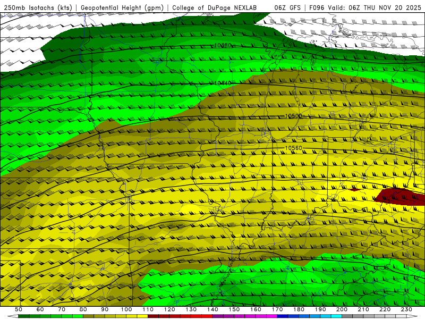The height and width of the screenshot is (319, 425).
Task: Click the 90 value on the legend
Action: [x=105, y=309]
